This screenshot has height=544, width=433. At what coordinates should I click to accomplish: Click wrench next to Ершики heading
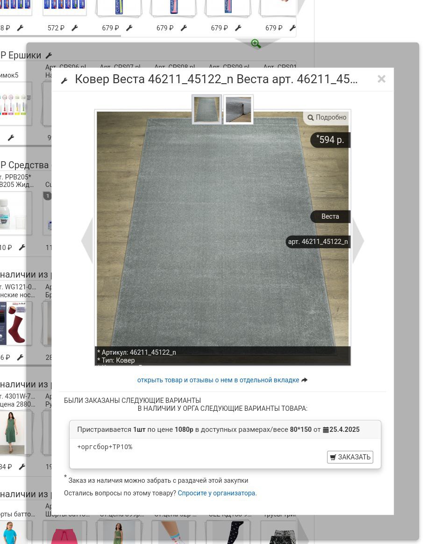49,56
